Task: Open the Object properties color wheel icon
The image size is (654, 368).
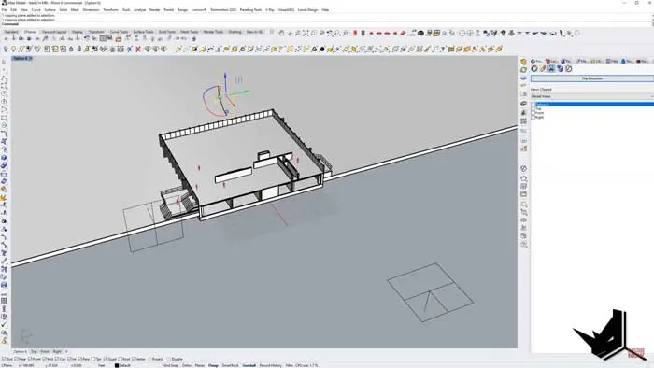Action: tap(534, 68)
